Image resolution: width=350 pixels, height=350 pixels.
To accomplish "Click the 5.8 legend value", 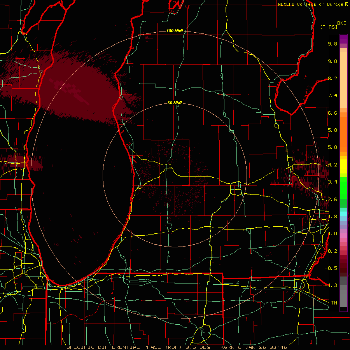I will click(332, 130).
